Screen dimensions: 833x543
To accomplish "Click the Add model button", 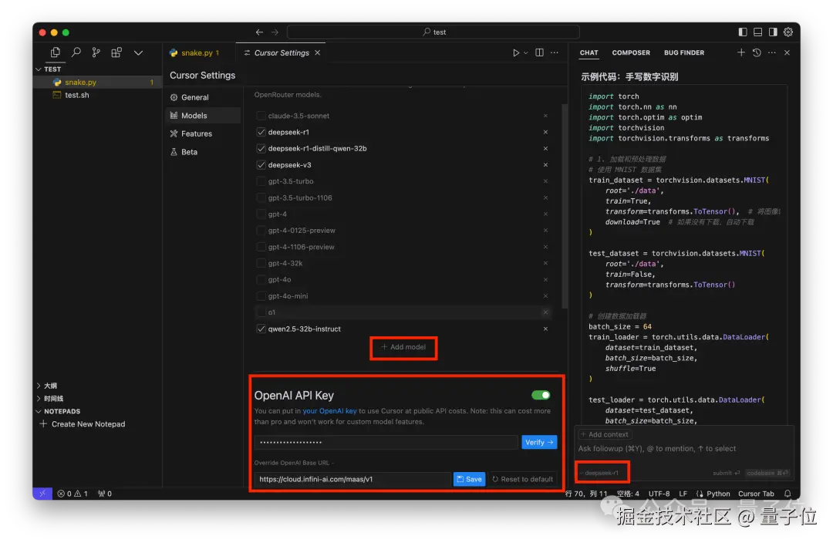I will point(403,347).
